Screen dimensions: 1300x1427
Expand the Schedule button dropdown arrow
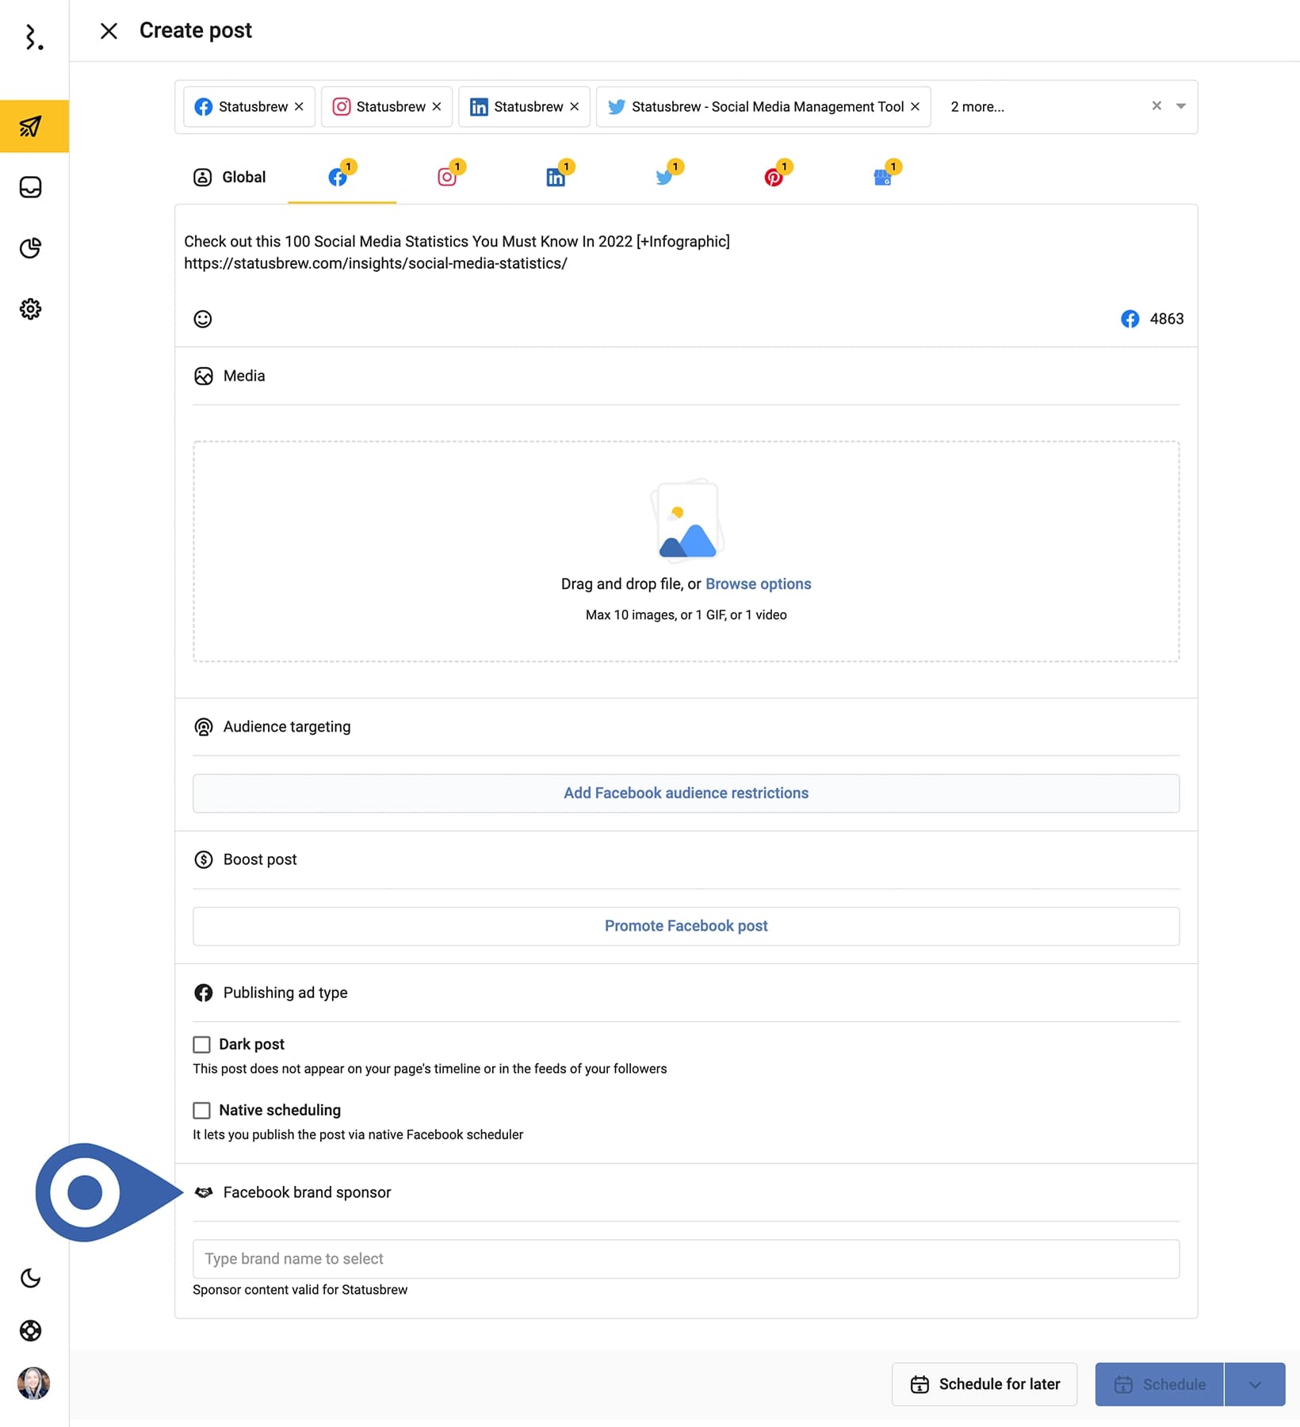tap(1255, 1384)
